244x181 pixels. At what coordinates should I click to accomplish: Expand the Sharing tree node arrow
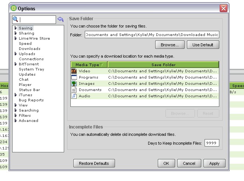[x=16, y=33]
